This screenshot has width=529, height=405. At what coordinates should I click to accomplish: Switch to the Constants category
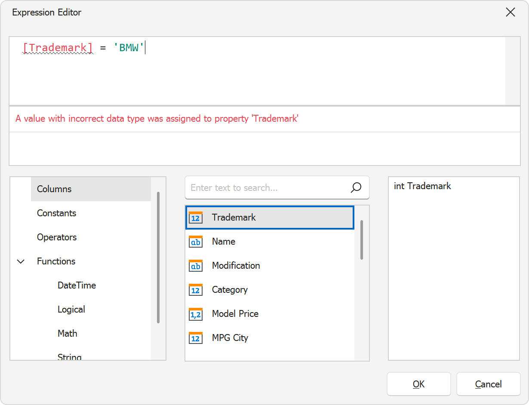(x=56, y=213)
